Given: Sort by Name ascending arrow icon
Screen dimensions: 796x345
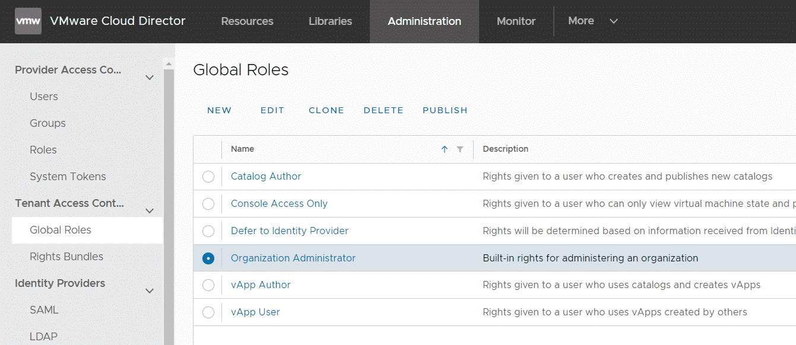Looking at the screenshot, I should coord(445,149).
